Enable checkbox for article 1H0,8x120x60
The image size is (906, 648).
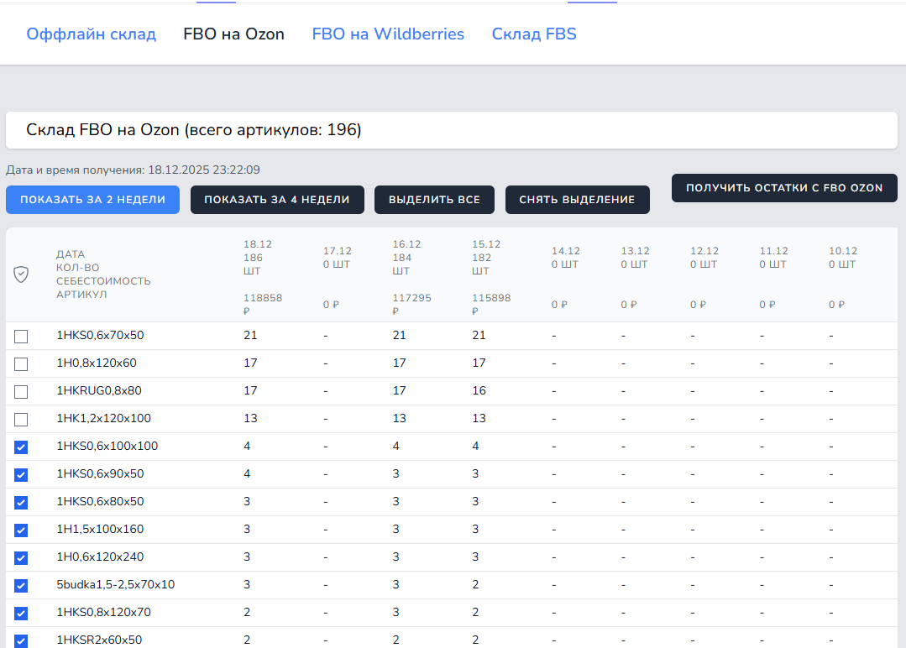[21, 364]
